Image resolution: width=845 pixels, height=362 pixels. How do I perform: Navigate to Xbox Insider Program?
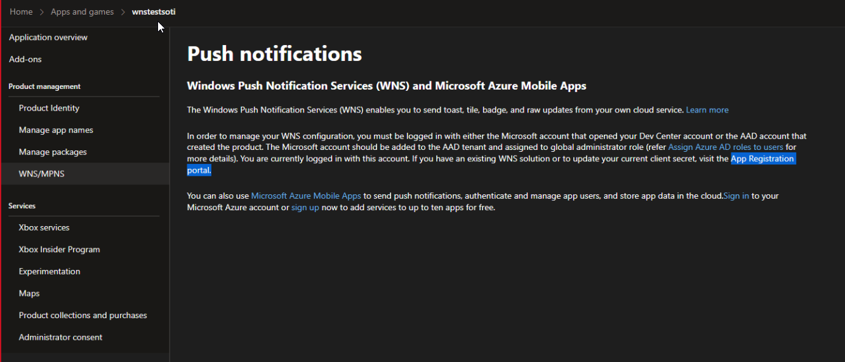click(59, 250)
